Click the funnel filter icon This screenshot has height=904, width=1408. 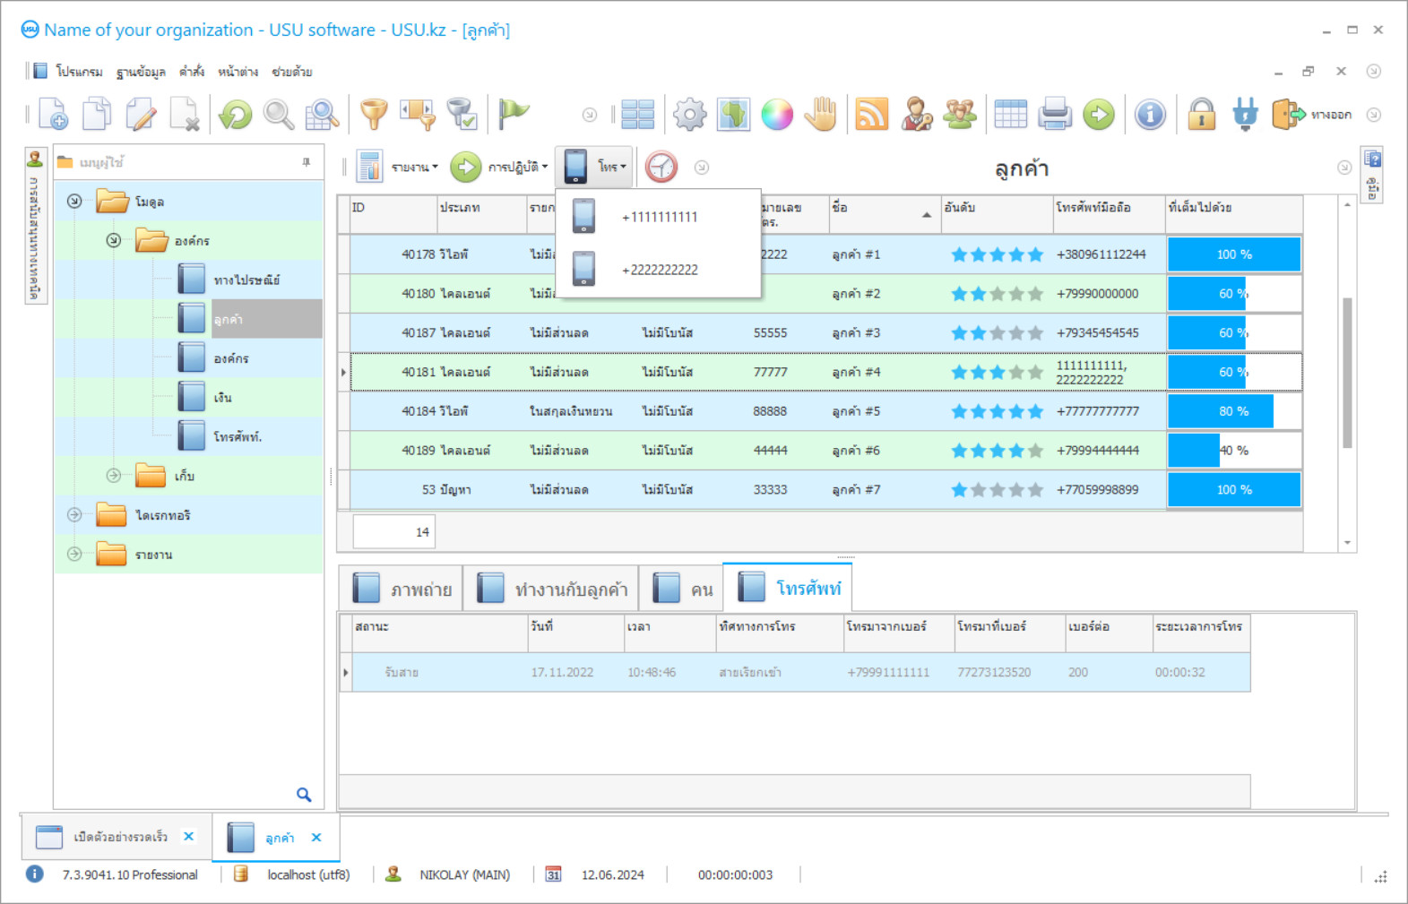[374, 115]
